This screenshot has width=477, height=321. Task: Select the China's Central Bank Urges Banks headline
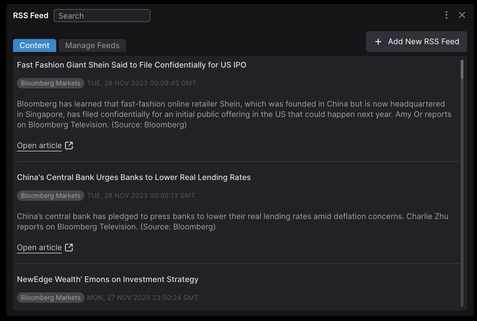pyautogui.click(x=134, y=177)
